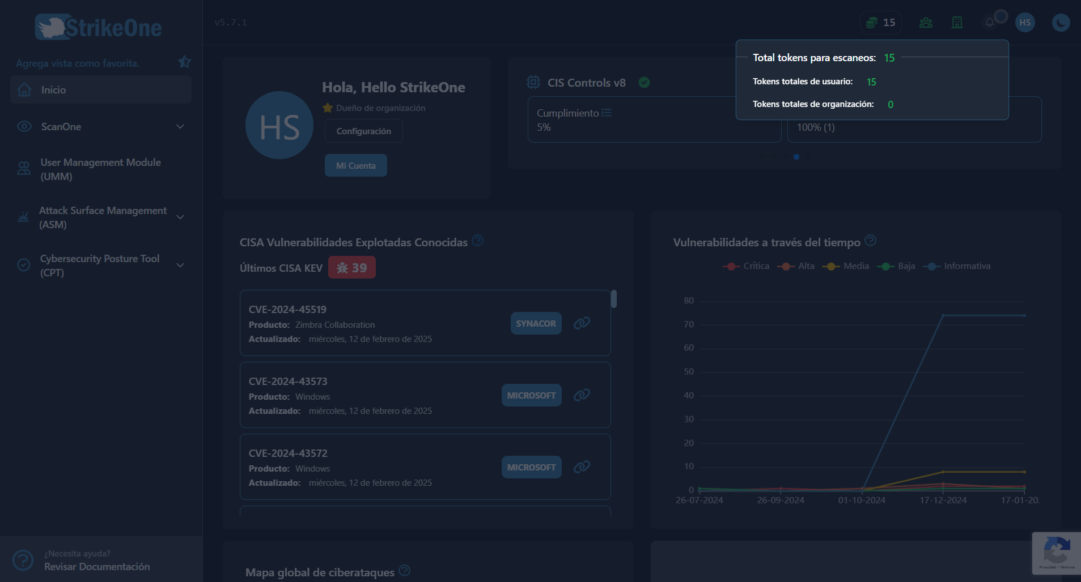Click the version label v5.7.1

tap(231, 23)
